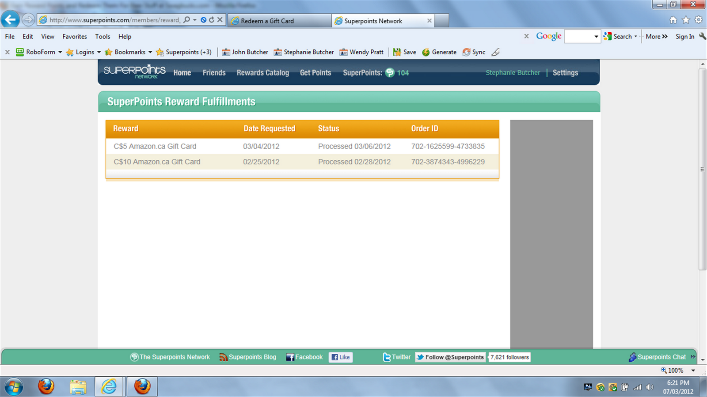This screenshot has width=707, height=397.
Task: Expand the Google Search button dropdown arrow
Action: point(635,36)
